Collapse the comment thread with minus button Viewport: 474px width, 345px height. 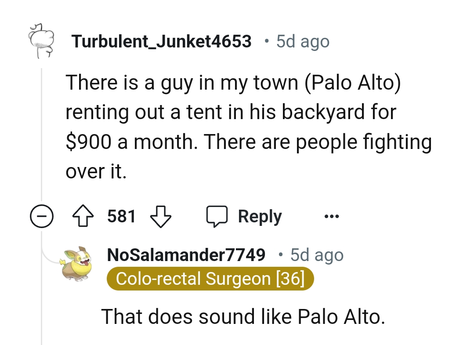point(42,216)
